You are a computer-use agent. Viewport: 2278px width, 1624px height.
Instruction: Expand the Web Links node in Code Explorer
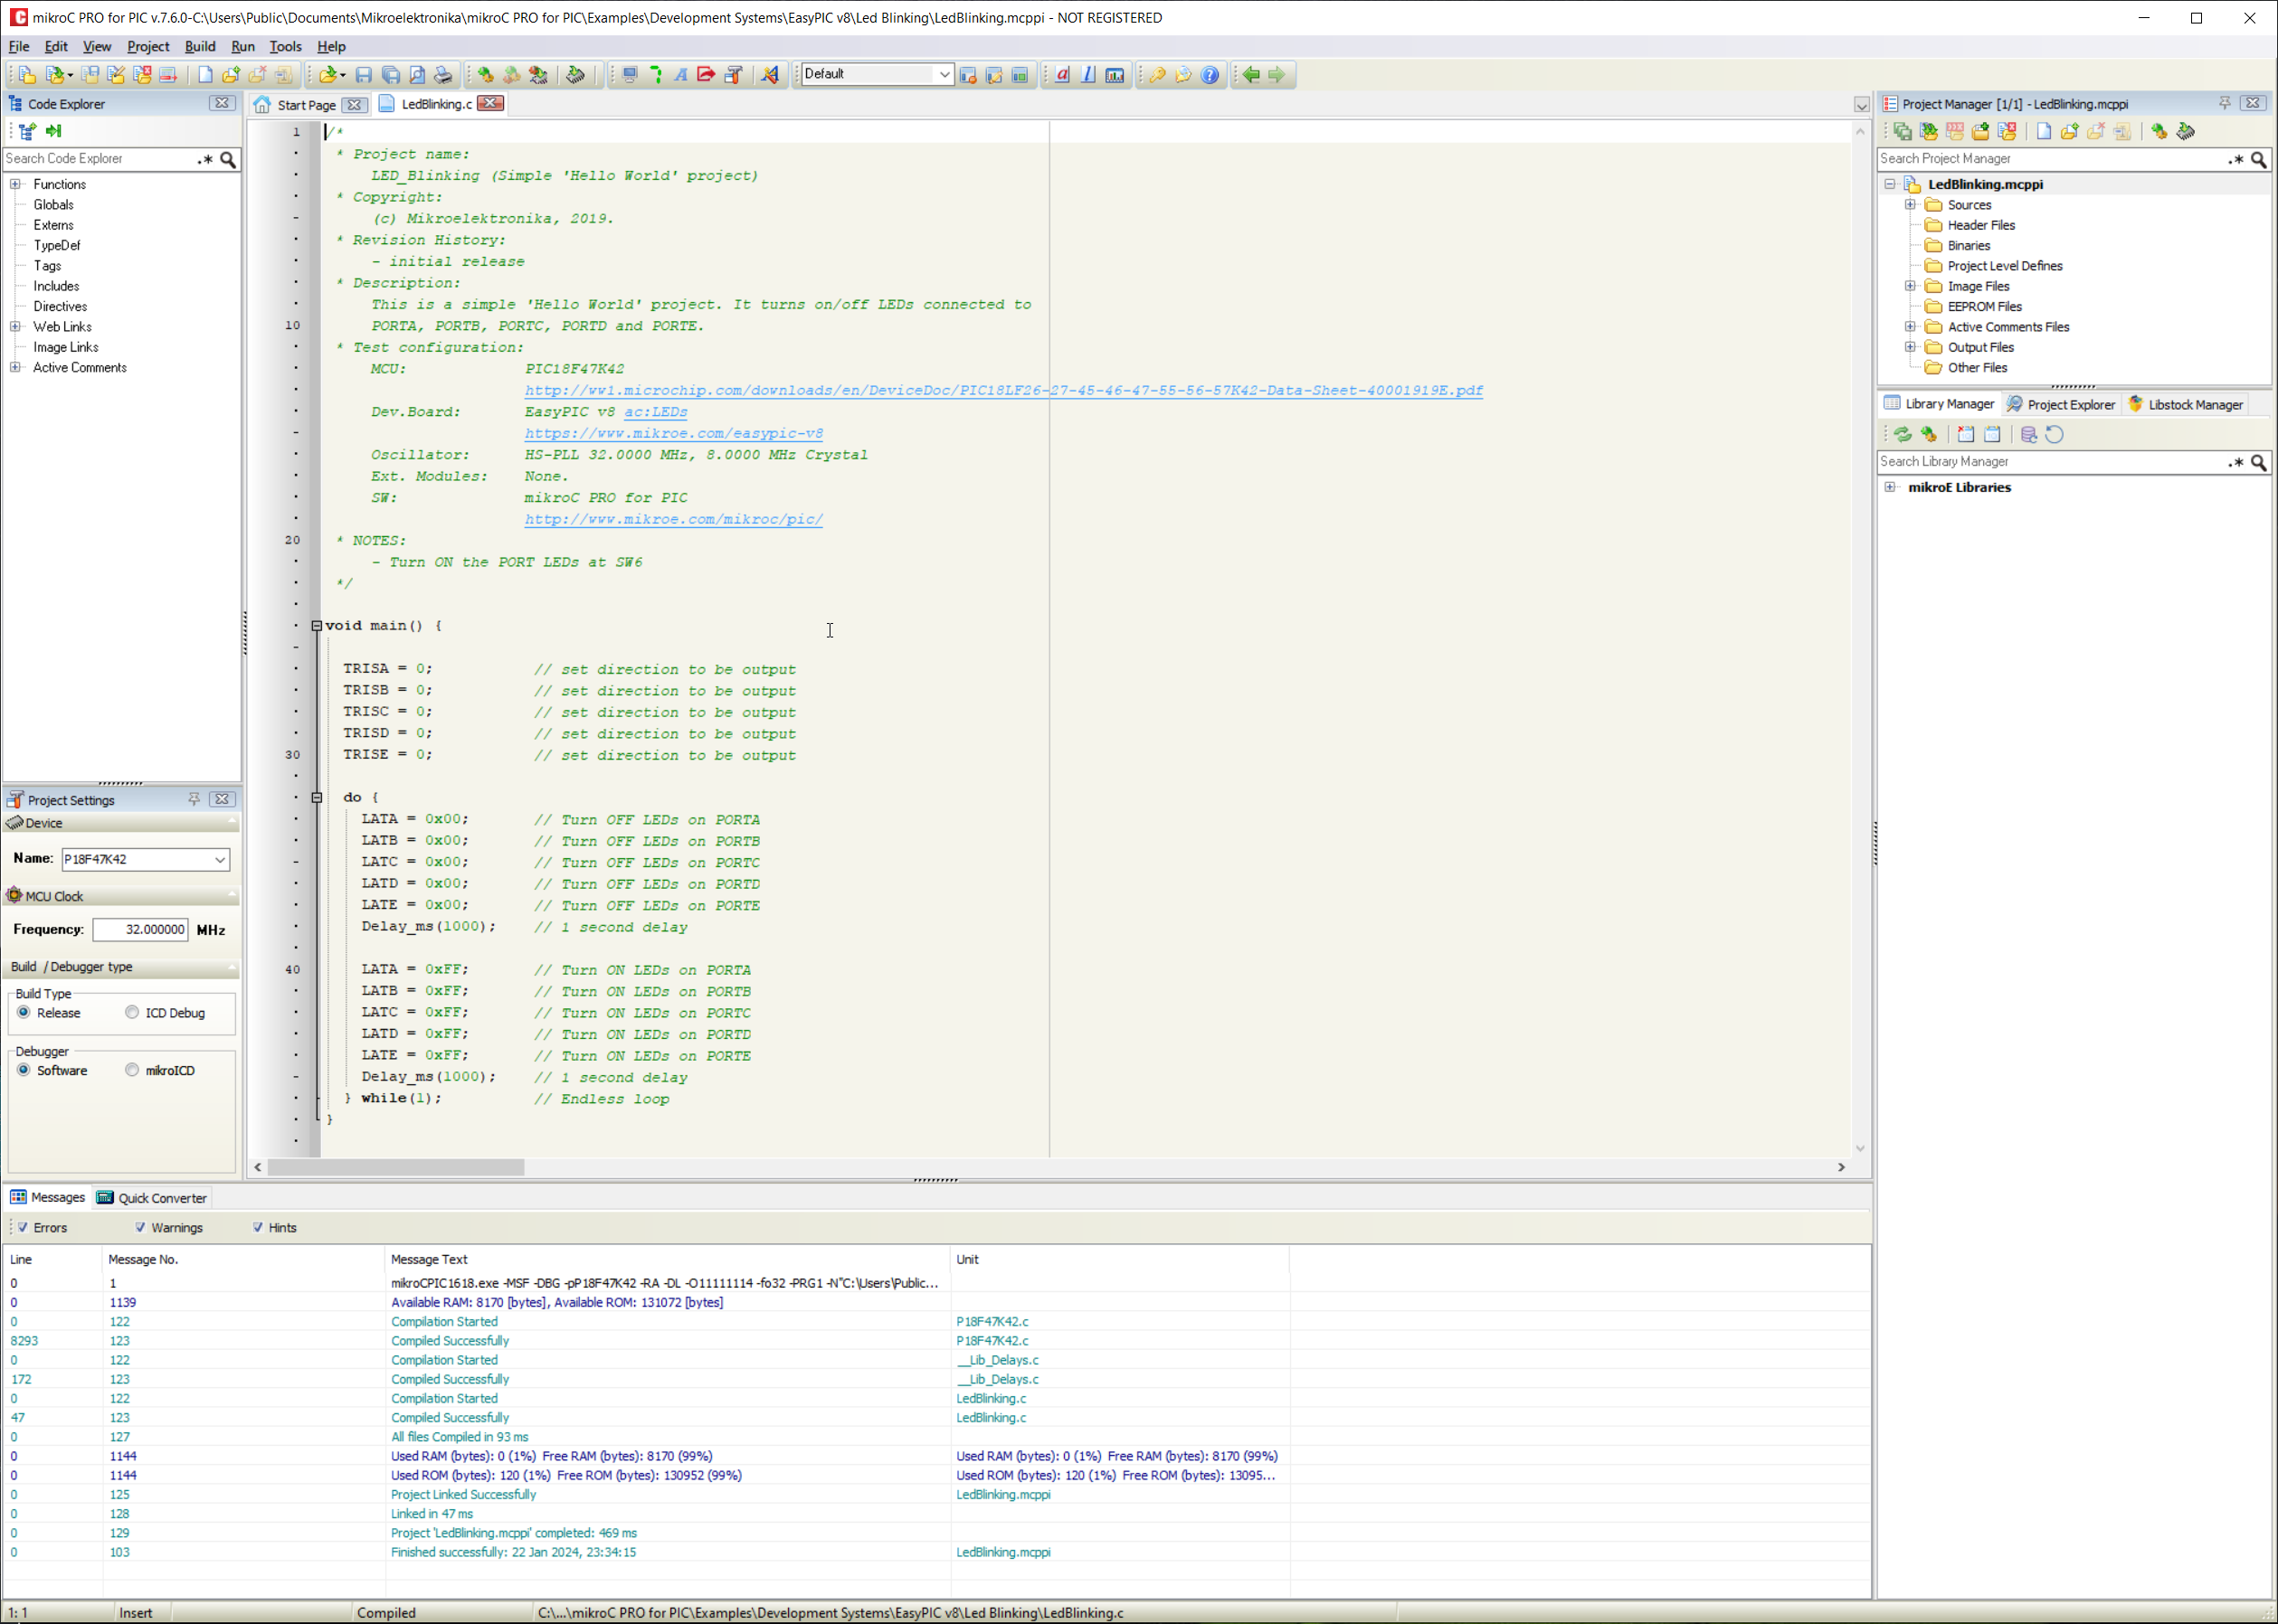[x=15, y=327]
